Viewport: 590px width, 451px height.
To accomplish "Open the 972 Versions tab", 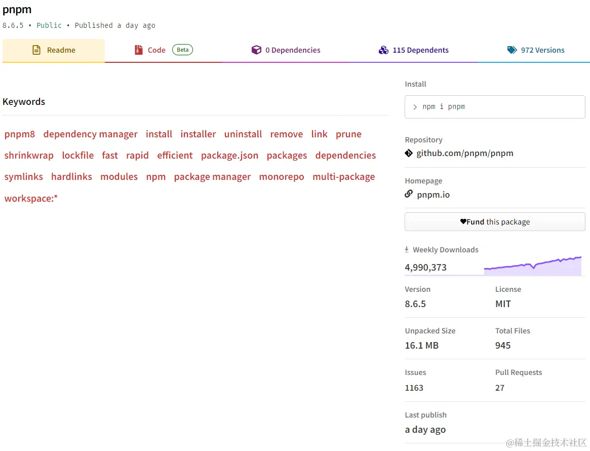I will (x=535, y=50).
